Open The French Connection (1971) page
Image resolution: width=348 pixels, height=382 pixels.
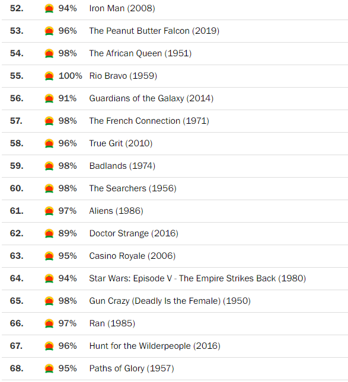tap(149, 121)
